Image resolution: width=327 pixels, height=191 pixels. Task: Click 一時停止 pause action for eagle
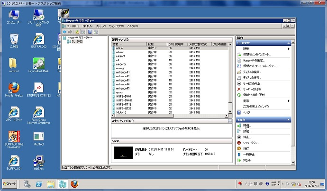[x=249, y=154]
